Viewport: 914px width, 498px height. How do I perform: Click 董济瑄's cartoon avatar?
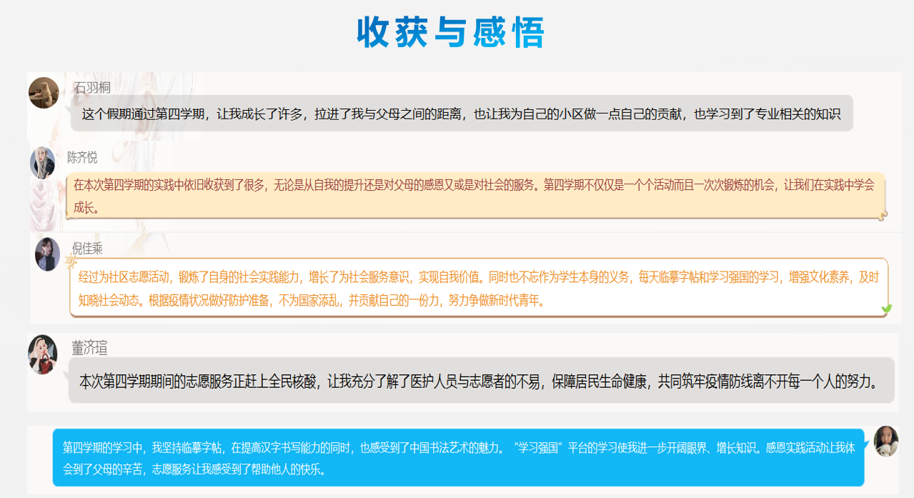point(42,354)
